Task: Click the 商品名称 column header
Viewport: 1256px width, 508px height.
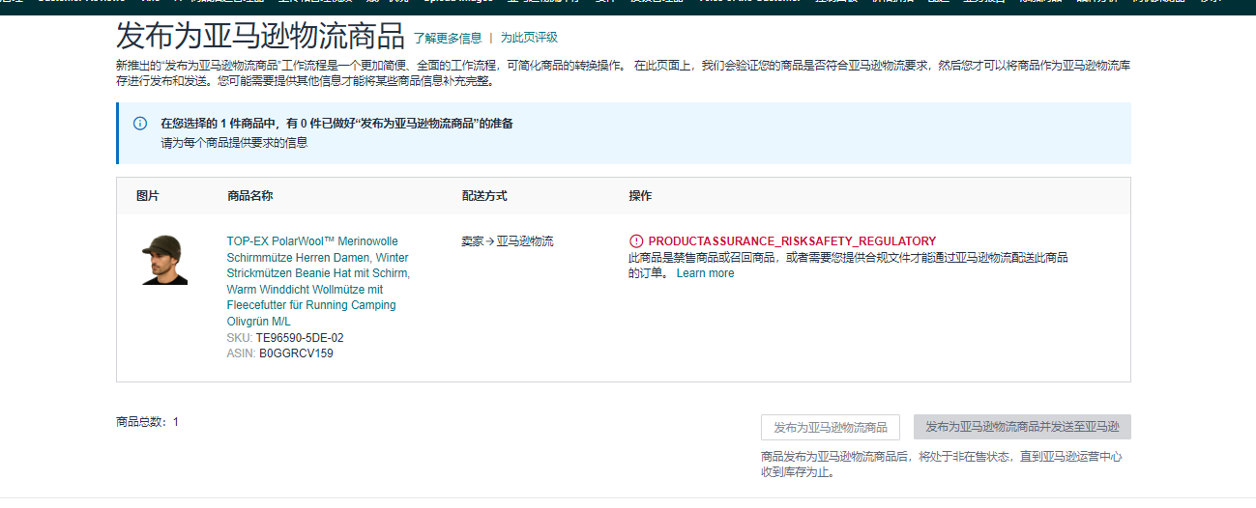Action: coord(249,196)
